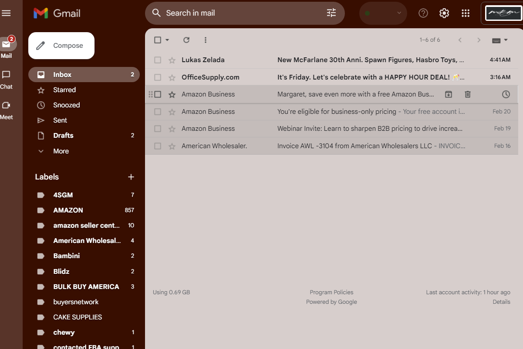Click the 1–6 of 6 message count
This screenshot has height=349, width=523.
click(430, 40)
